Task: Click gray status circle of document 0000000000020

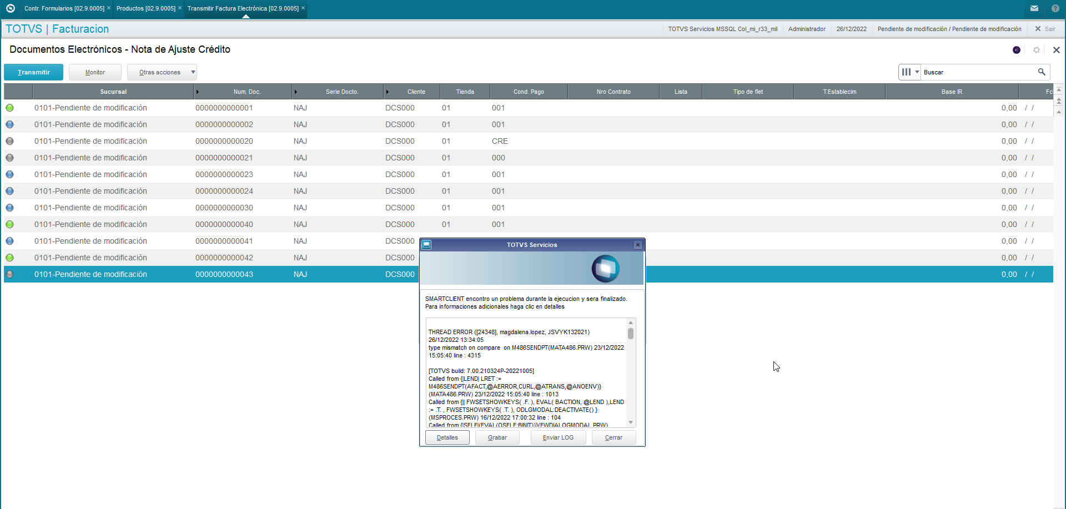Action: [x=10, y=141]
